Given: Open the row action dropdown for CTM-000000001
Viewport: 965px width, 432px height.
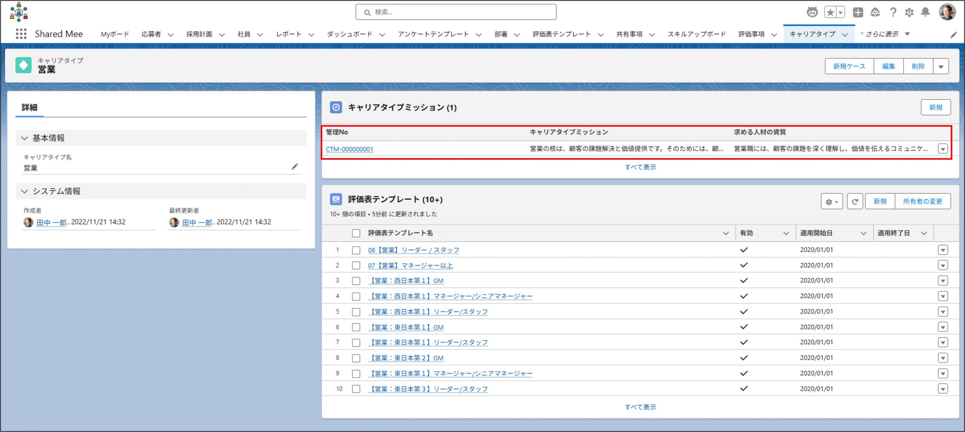Looking at the screenshot, I should click(x=942, y=149).
